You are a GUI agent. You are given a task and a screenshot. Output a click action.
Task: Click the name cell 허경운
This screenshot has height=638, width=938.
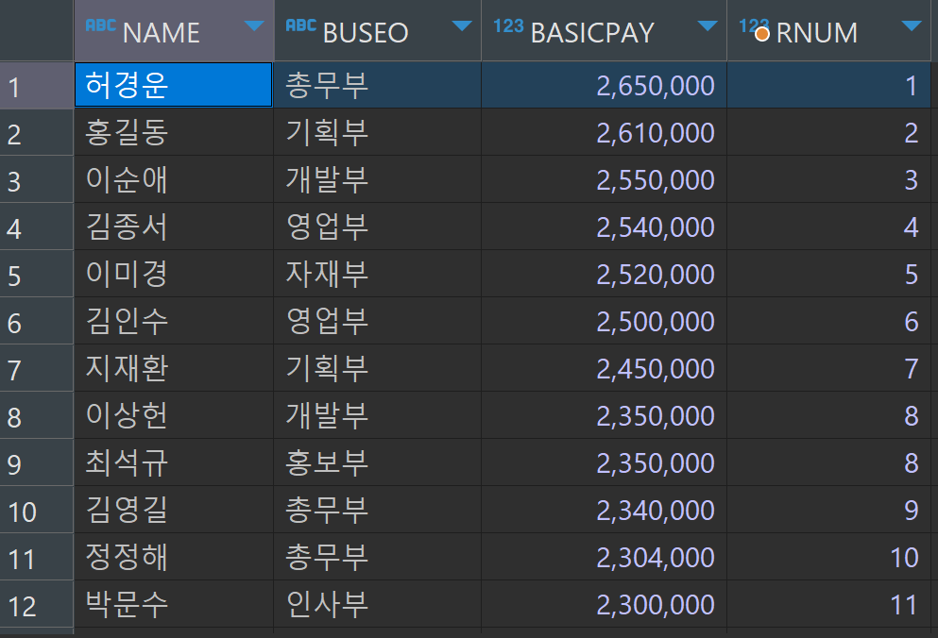[x=174, y=86]
